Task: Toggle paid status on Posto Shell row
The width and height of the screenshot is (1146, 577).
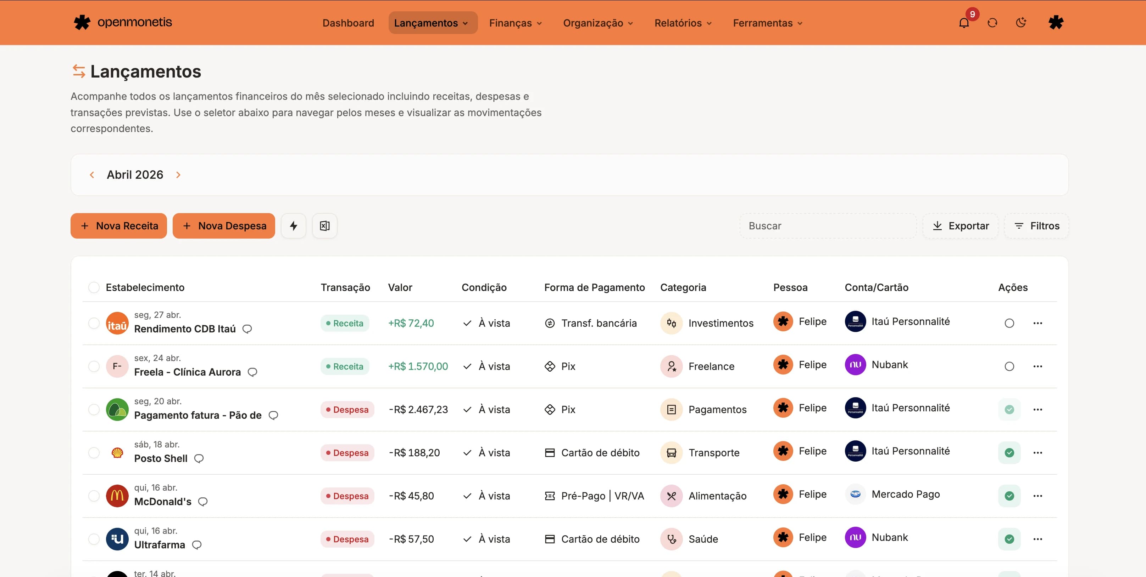Action: point(1009,453)
